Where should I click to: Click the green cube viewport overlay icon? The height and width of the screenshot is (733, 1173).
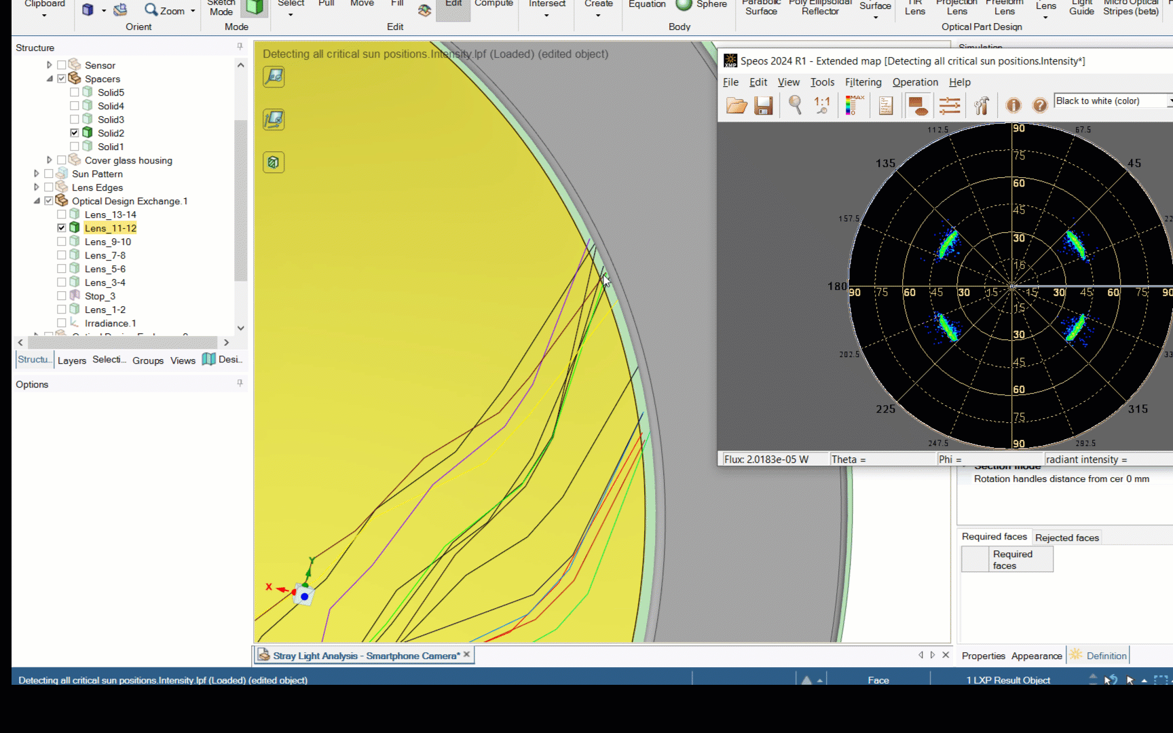point(274,162)
